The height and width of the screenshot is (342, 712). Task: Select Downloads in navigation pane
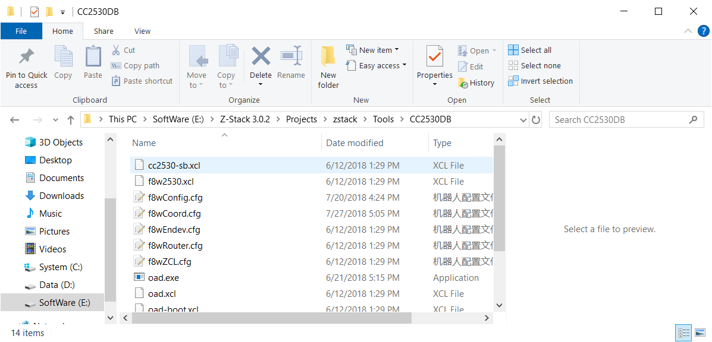tap(61, 196)
